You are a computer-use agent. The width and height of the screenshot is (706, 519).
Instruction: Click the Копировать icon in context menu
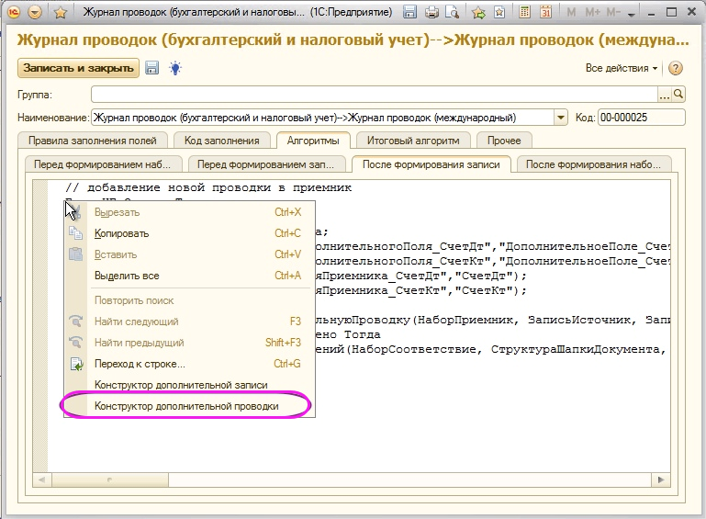(76, 233)
